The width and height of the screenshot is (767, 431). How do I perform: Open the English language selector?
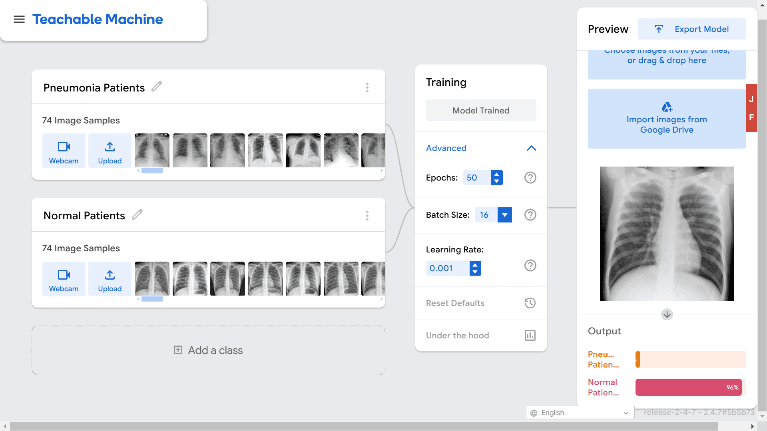pyautogui.click(x=580, y=413)
